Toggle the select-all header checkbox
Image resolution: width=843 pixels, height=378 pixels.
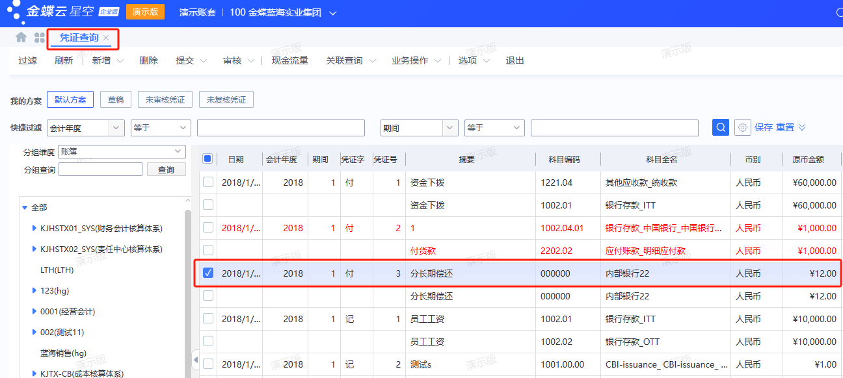pyautogui.click(x=207, y=158)
